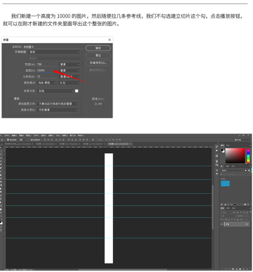Toggle the 自动选择 checkbox
This screenshot has width=253, height=272.
click(x=8, y=139)
